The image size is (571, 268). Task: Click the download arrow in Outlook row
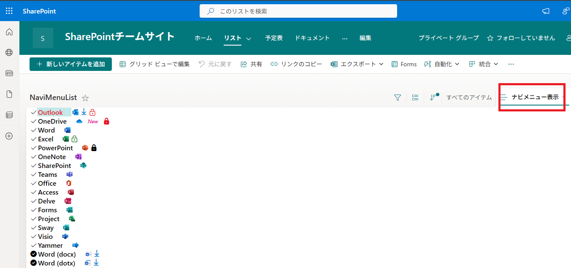84,112
